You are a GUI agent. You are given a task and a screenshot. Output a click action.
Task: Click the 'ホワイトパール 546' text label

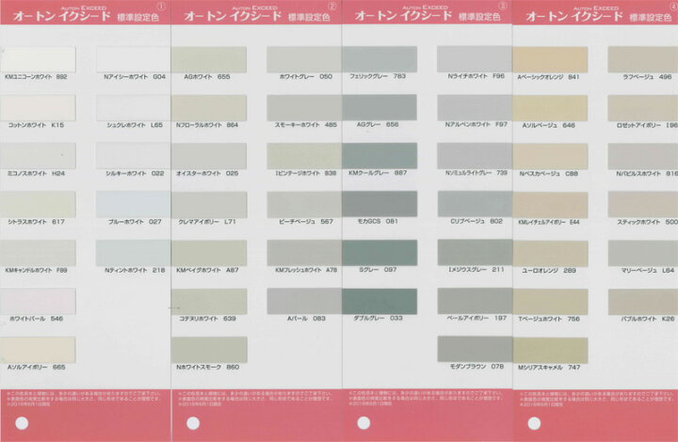click(37, 319)
